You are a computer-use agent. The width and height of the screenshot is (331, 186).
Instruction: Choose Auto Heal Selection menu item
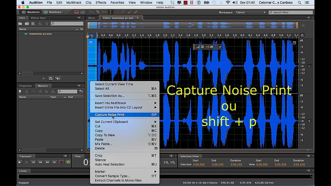(x=125, y=165)
